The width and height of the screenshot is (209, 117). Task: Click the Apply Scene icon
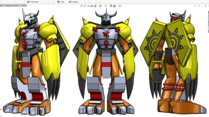(x=114, y=6)
